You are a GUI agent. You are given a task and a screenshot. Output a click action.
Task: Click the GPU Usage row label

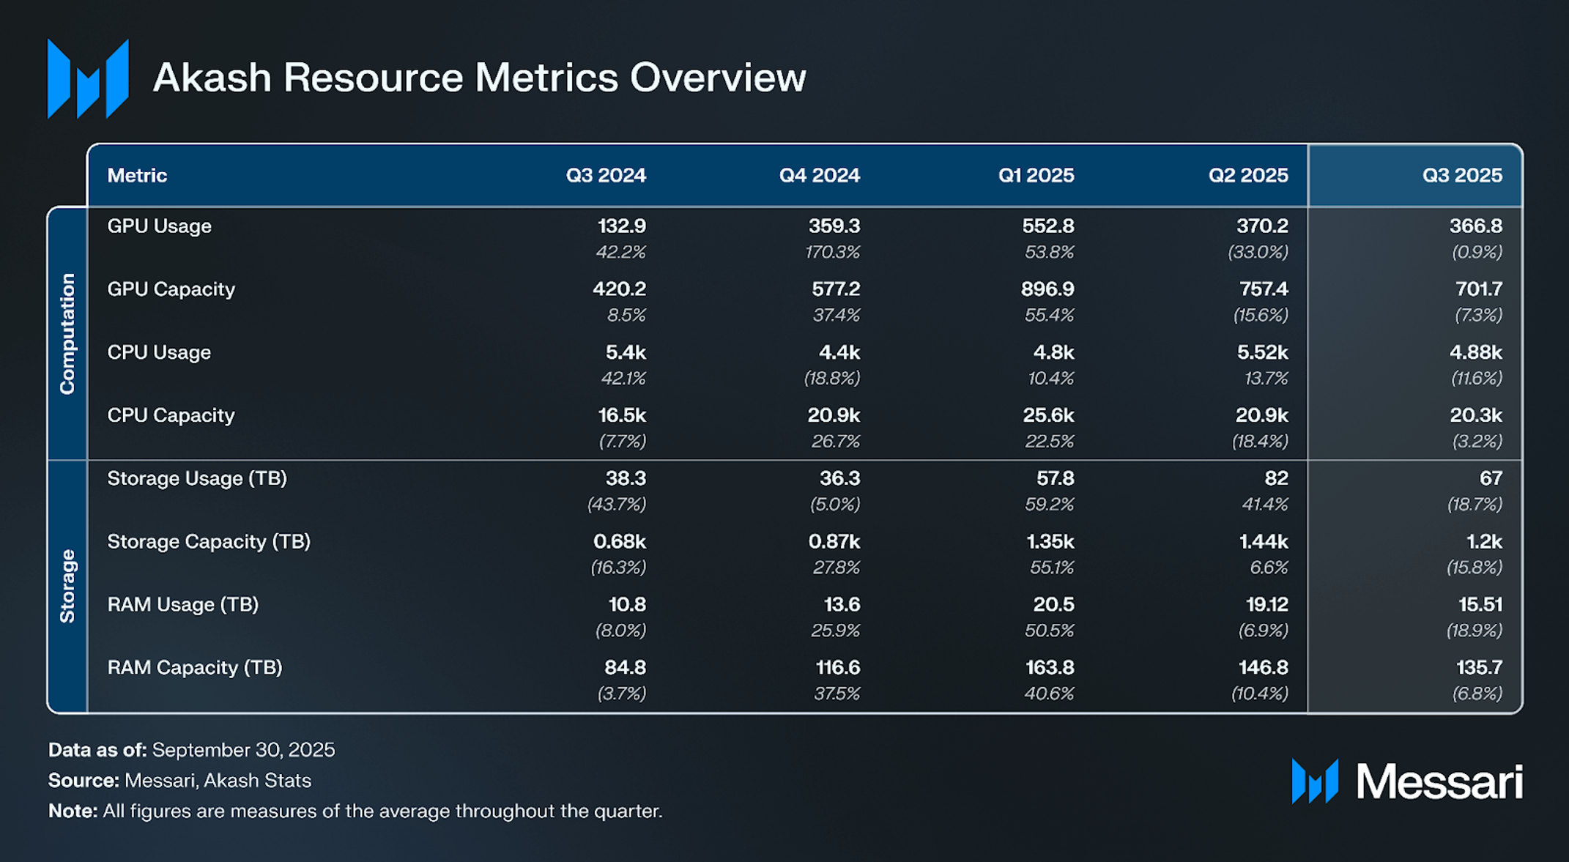pos(159,226)
